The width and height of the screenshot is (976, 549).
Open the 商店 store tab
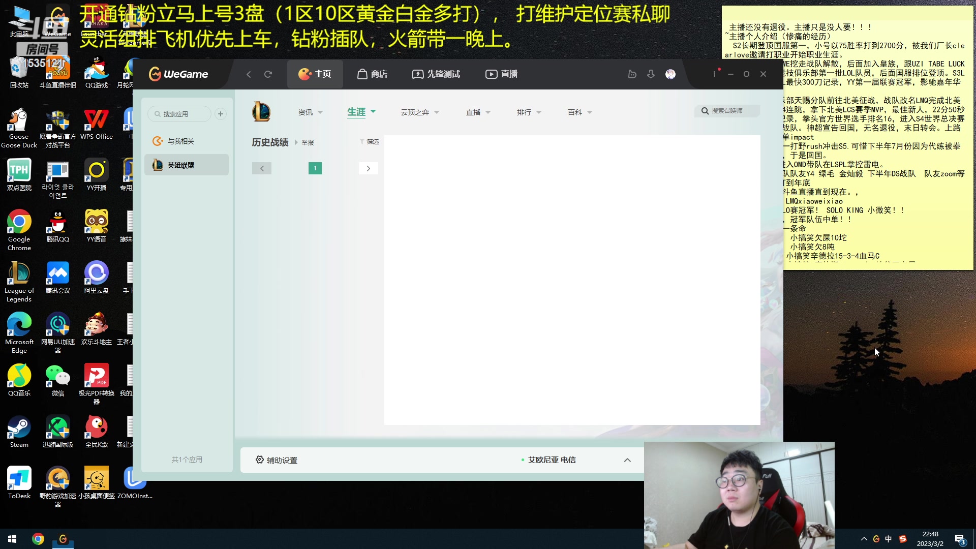click(372, 74)
